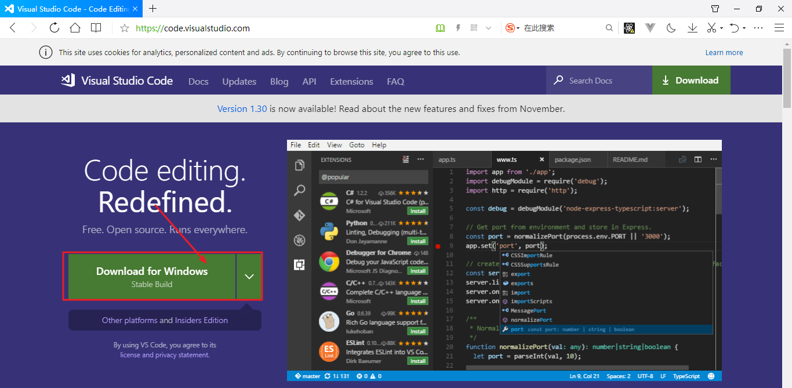This screenshot has height=388, width=792.
Task: Show the page QR code icon
Action: (474, 28)
